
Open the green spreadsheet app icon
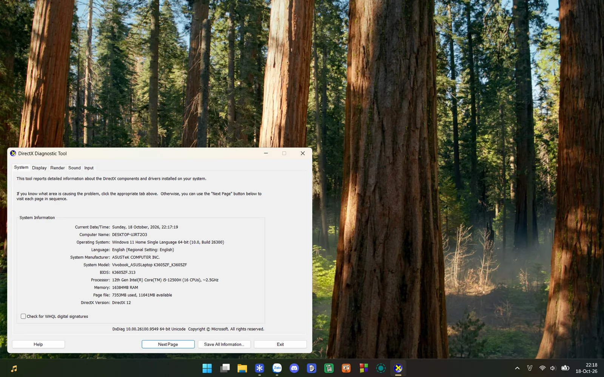point(329,368)
